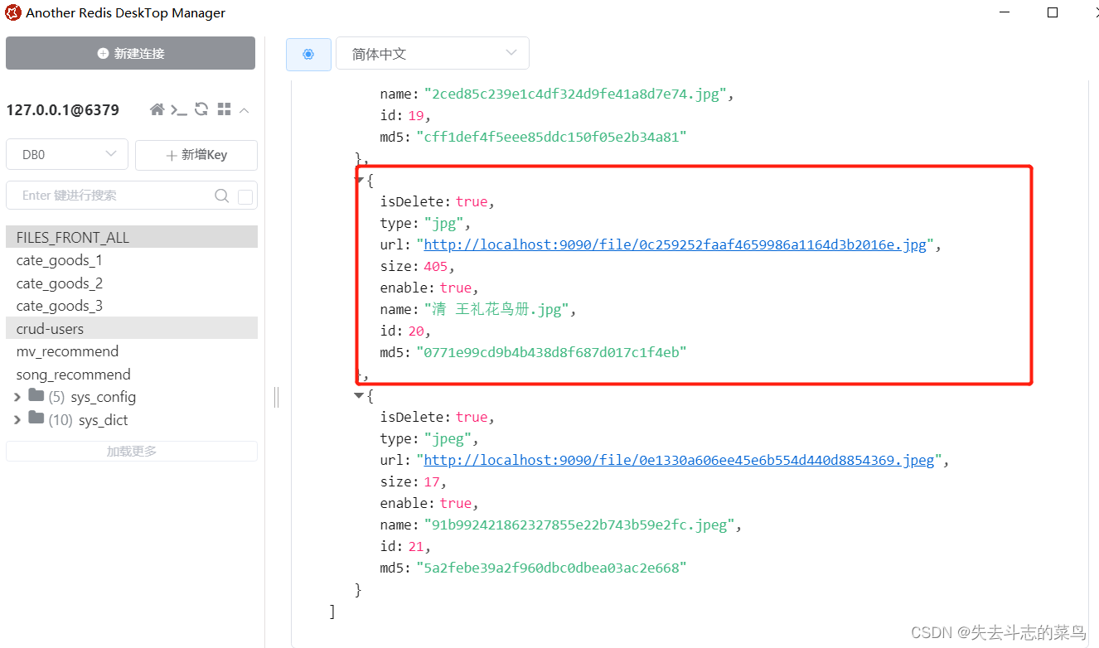The height and width of the screenshot is (648, 1099).
Task: Click the sys_config folder icon
Action: pos(36,395)
